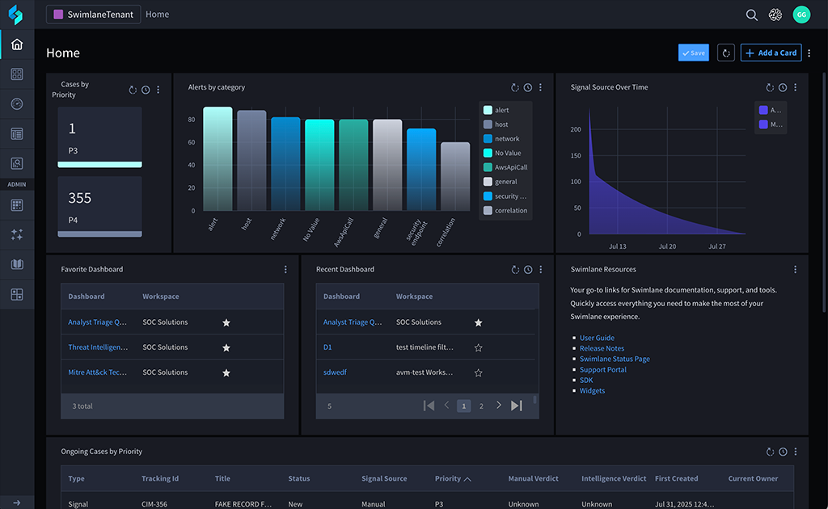This screenshot has height=509, width=828.
Task: Click the page vertical scrollbar
Action: tap(824, 192)
